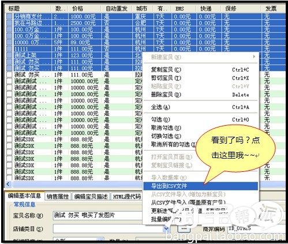
Task: Click horizontal scrollbar left arrow
Action: click(8, 184)
